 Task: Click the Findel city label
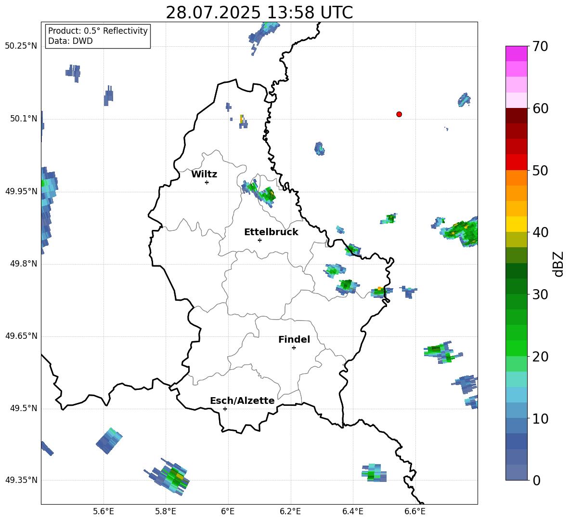[294, 339]
